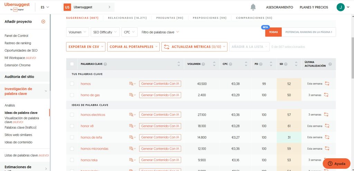The height and width of the screenshot is (171, 354).
Task: Refresh metrics icon for hornos row
Action: pyautogui.click(x=326, y=84)
